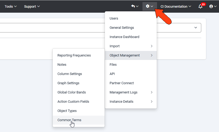Expand the Management Logs submenu chevron
Image resolution: width=219 pixels, height=132 pixels.
coord(151,92)
